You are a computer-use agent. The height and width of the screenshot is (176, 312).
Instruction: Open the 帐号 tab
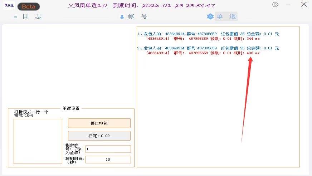point(137,16)
